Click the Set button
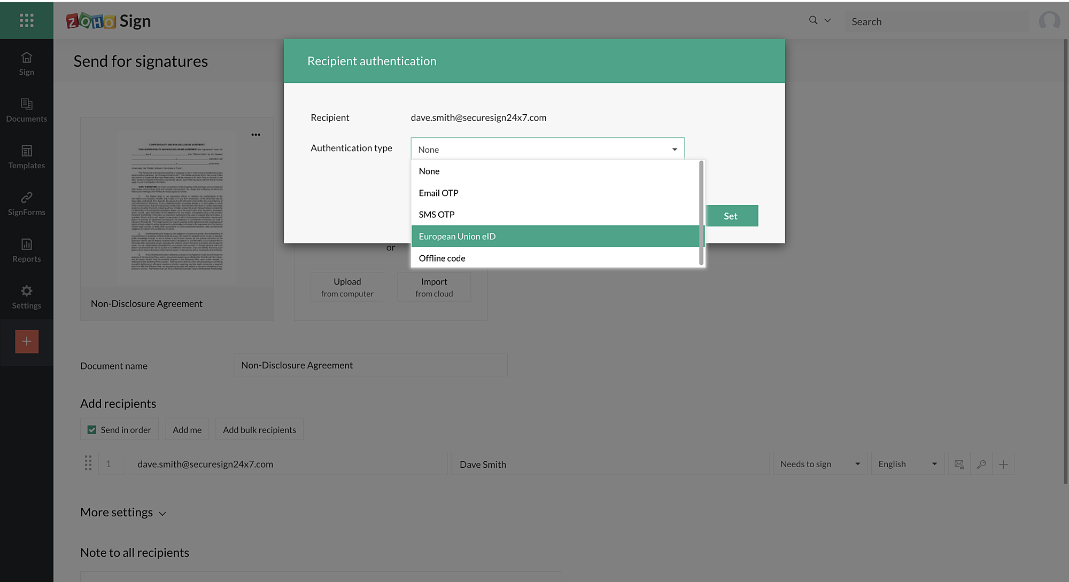 (x=730, y=216)
